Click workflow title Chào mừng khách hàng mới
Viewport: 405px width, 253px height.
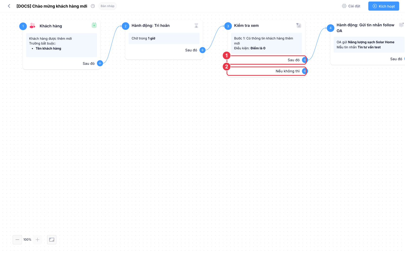pyautogui.click(x=52, y=6)
